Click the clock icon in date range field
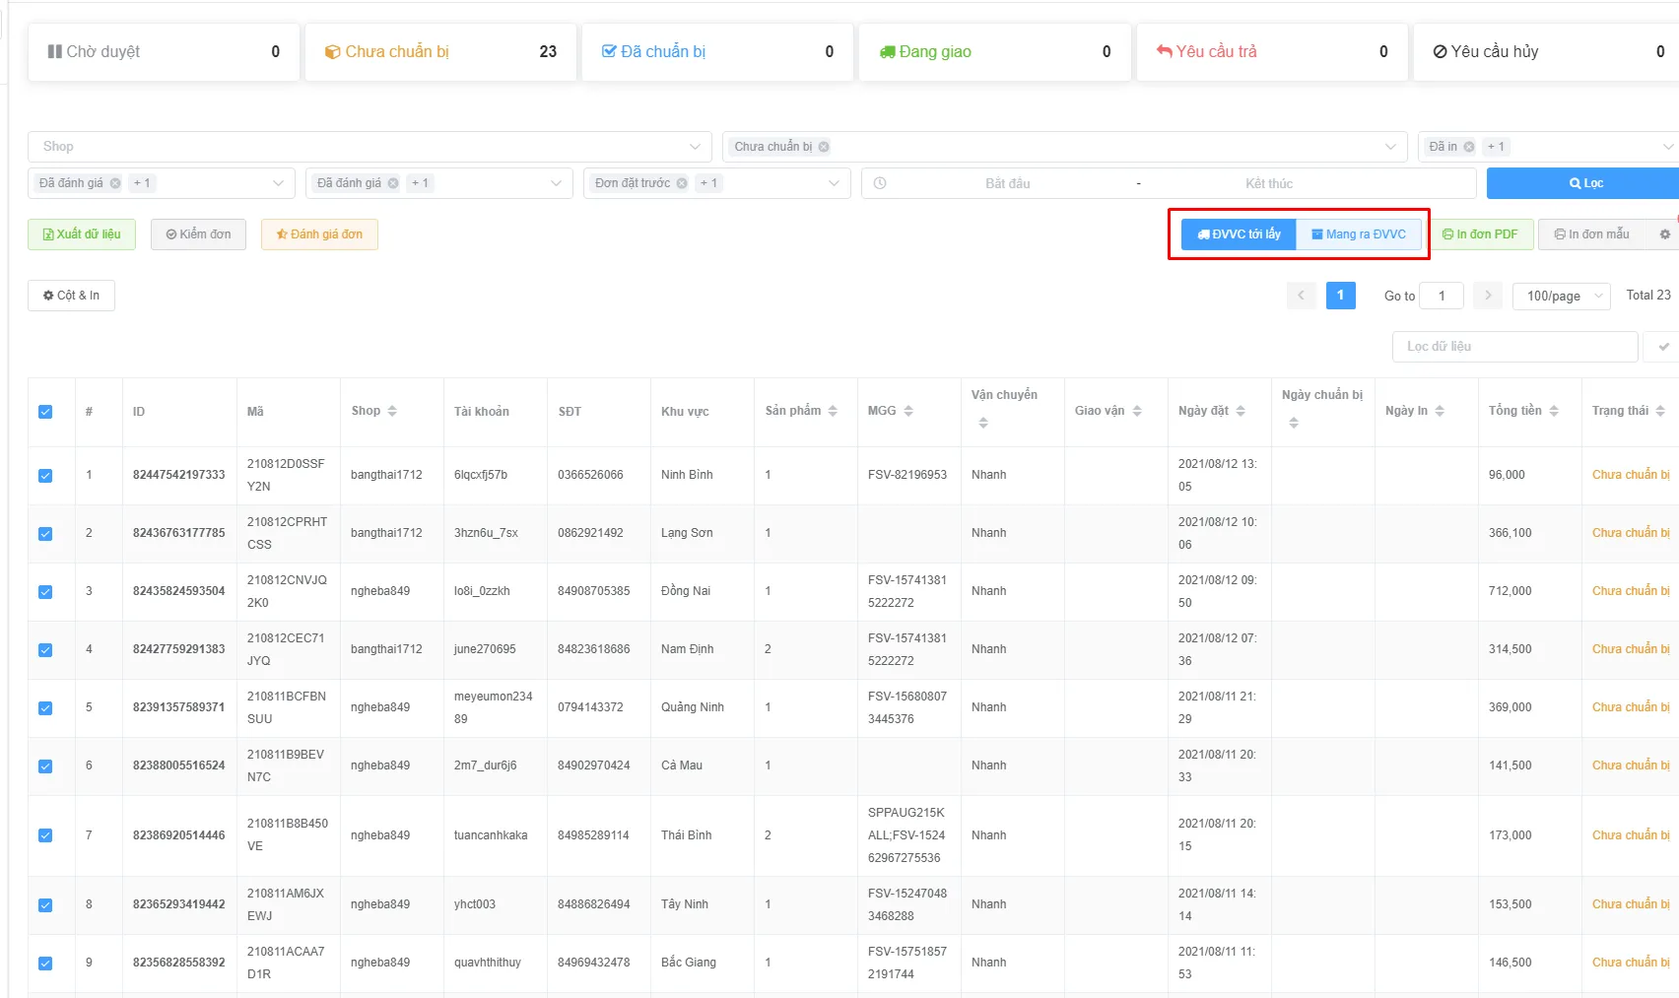The image size is (1679, 998). (x=880, y=183)
